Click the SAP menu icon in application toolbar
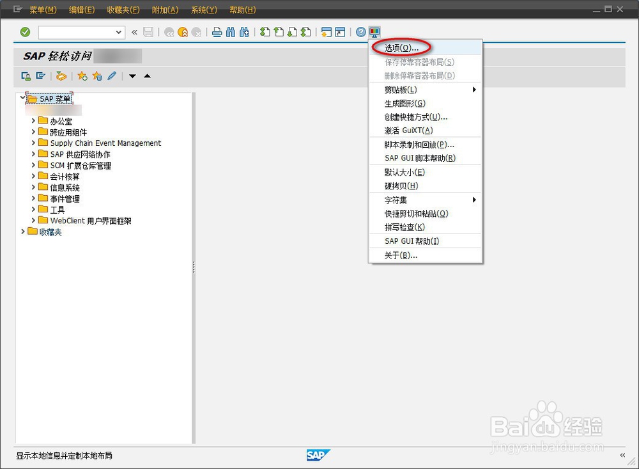Viewport: 639px width, 469px height. 41,76
